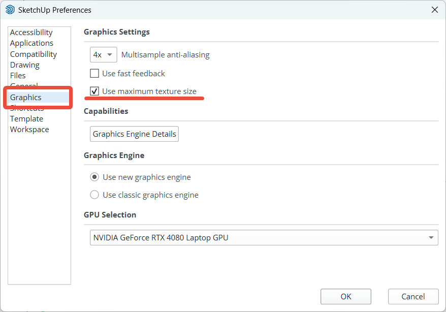Image resolution: width=446 pixels, height=312 pixels.
Task: Switch to Files preferences
Action: [18, 76]
